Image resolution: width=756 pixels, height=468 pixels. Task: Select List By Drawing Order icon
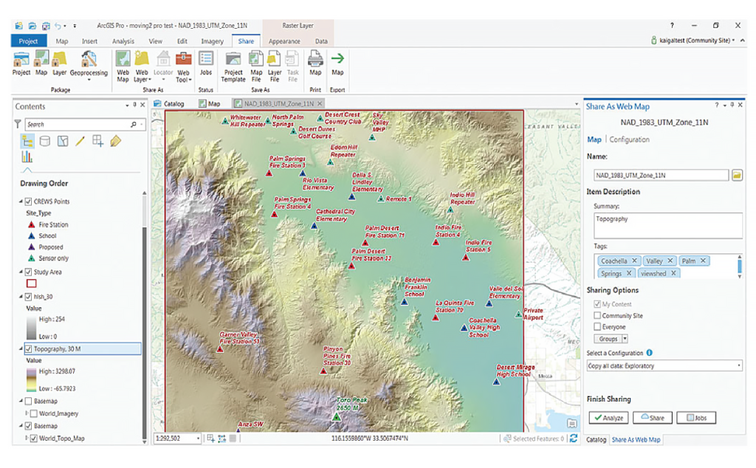[x=28, y=141]
